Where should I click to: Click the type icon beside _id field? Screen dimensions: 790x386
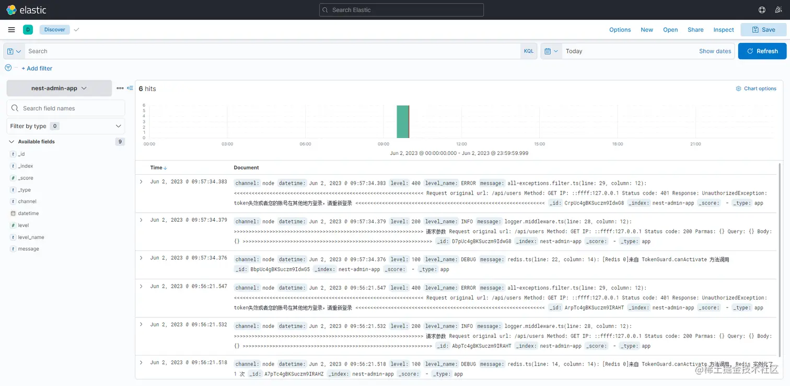13,154
